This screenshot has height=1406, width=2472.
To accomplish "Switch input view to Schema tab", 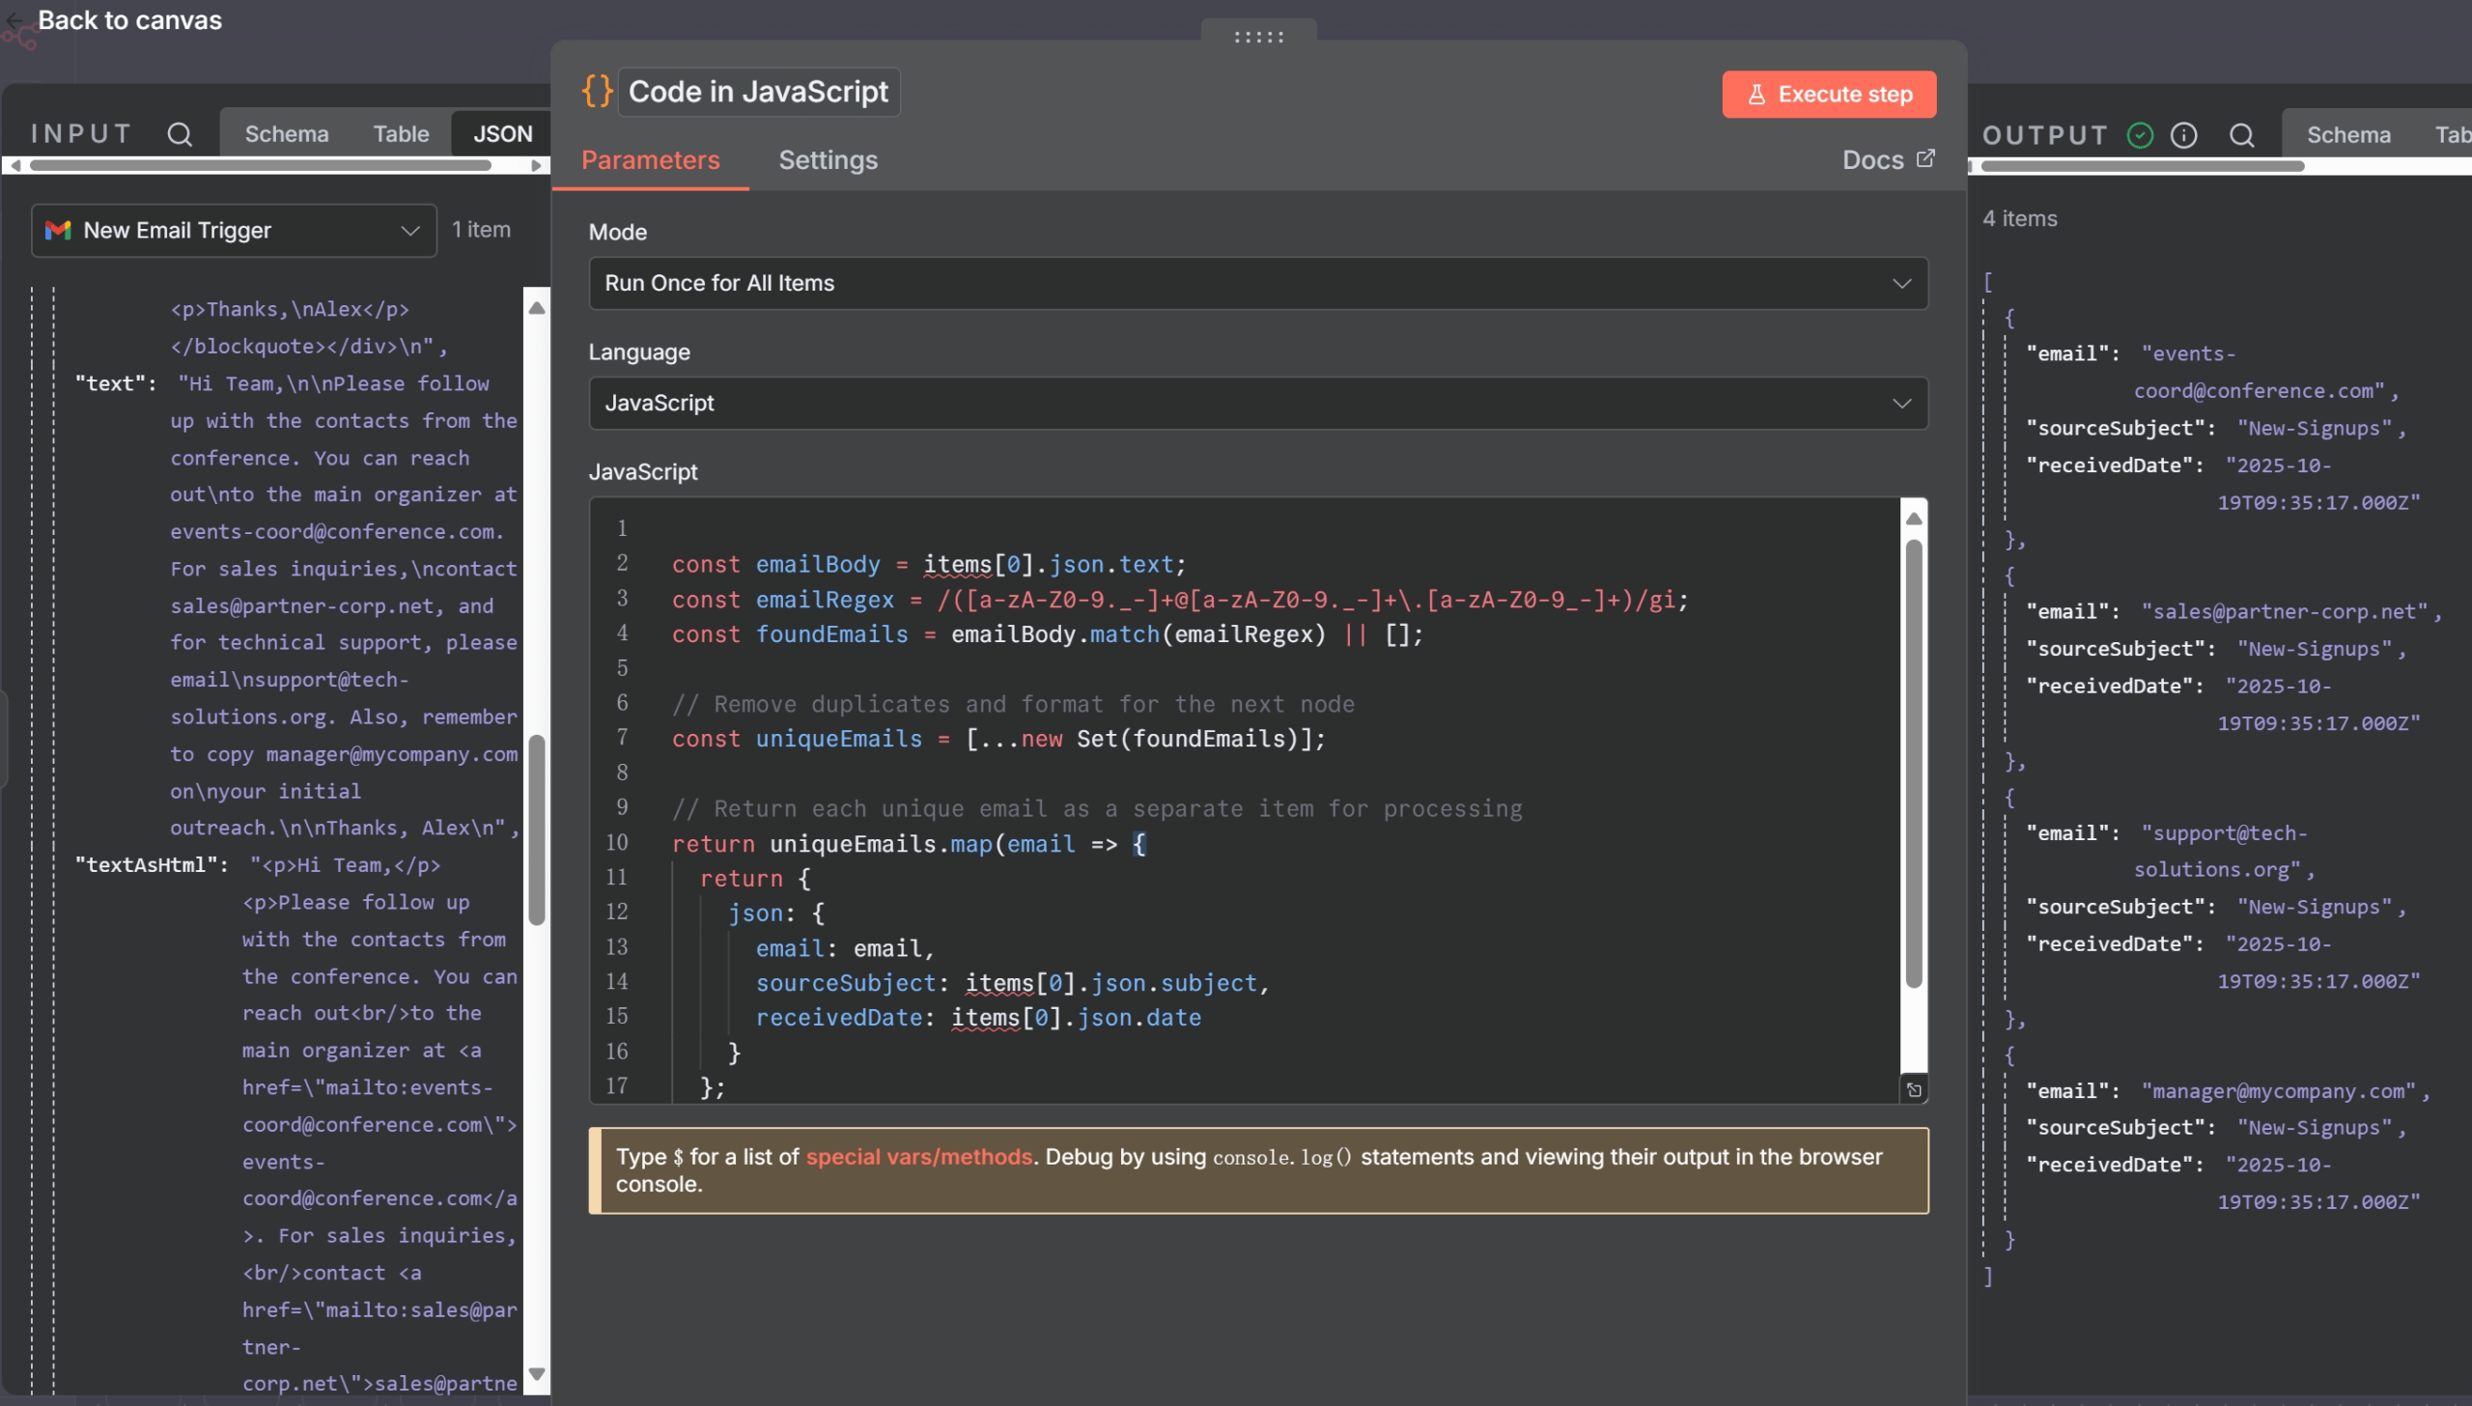I will 287,134.
